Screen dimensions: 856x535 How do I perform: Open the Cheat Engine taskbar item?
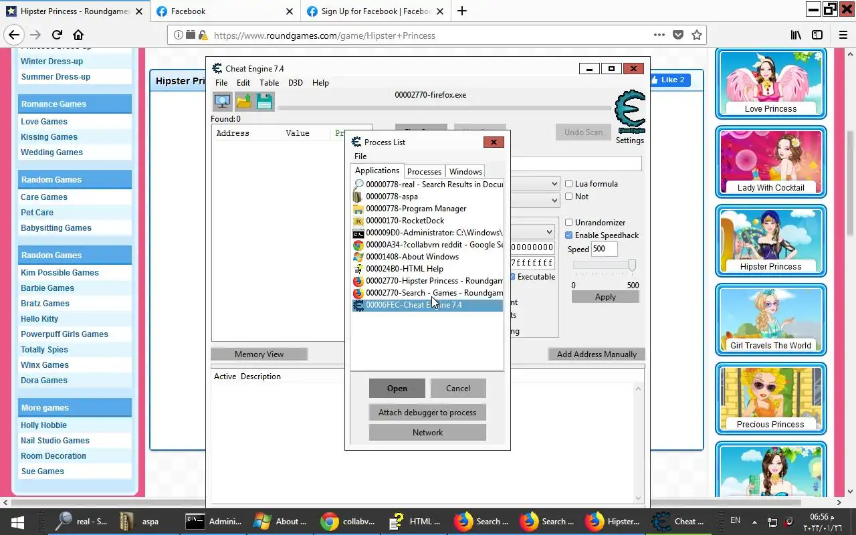[x=678, y=522]
